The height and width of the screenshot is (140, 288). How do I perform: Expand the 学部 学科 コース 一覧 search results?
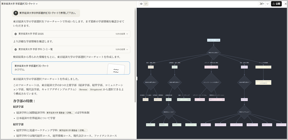tap(71, 49)
